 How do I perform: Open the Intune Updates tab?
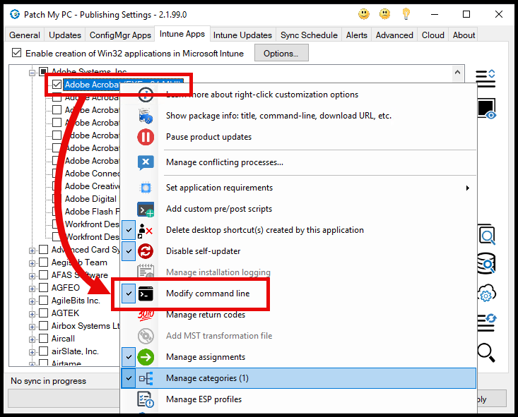tap(242, 35)
